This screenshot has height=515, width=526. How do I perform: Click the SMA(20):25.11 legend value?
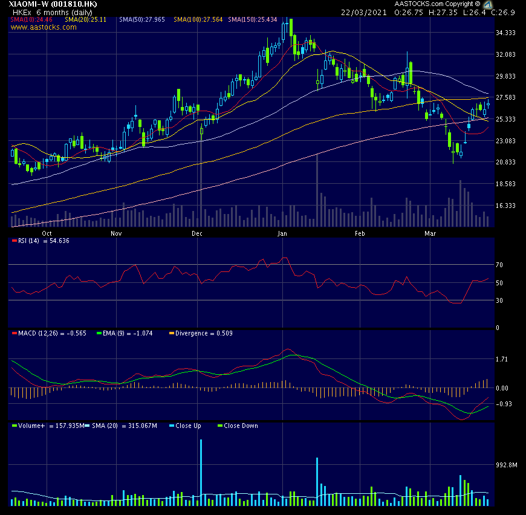tap(85, 19)
